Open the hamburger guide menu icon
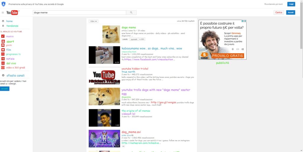 [x=3, y=12]
